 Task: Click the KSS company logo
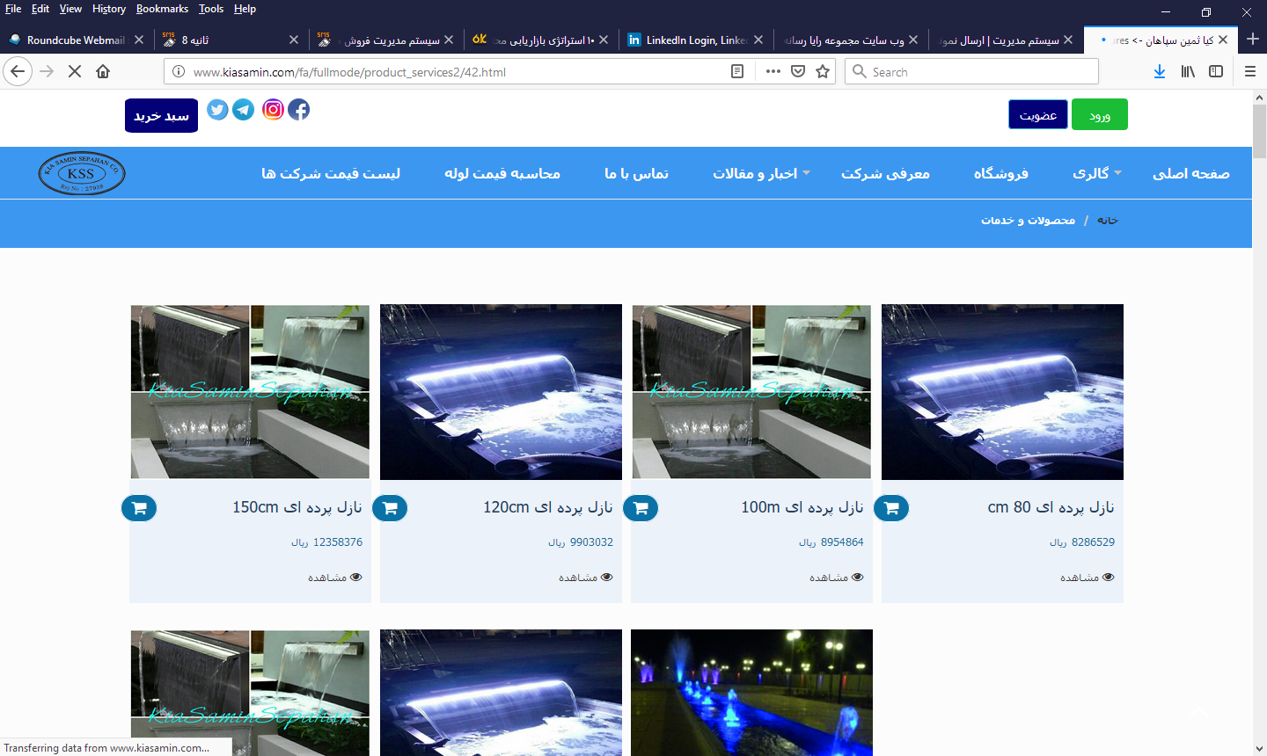[82, 173]
